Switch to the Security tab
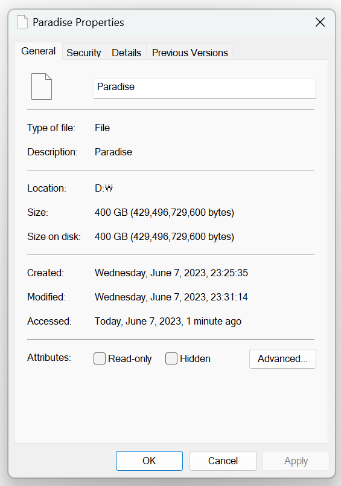Viewport: 341px width, 486px height. [x=84, y=53]
